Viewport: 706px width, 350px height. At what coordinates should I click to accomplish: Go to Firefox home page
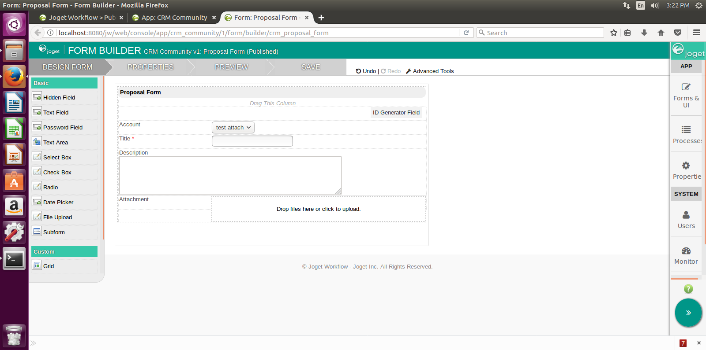click(x=661, y=33)
